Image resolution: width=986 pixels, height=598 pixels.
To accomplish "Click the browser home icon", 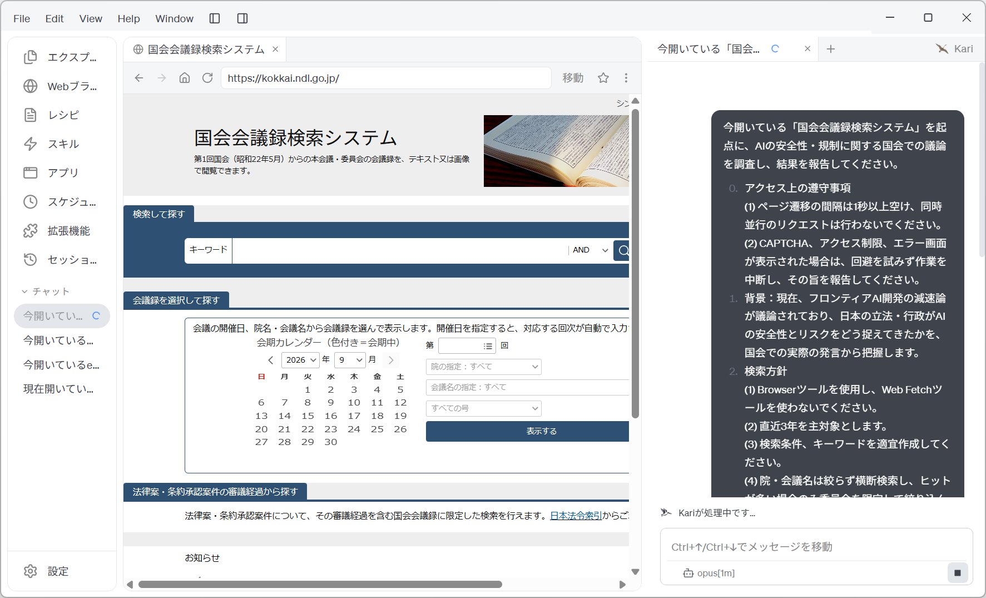I will (x=185, y=78).
